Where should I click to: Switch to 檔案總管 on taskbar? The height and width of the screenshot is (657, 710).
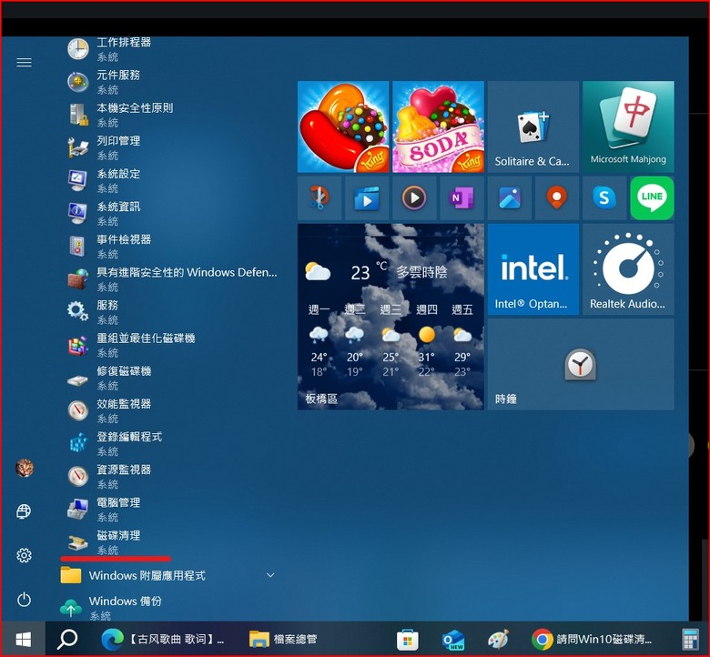point(283,640)
